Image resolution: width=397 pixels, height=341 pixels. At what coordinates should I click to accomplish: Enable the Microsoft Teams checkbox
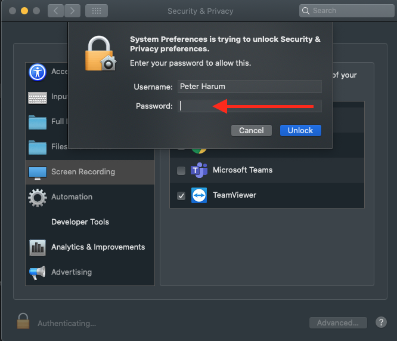[x=181, y=171]
